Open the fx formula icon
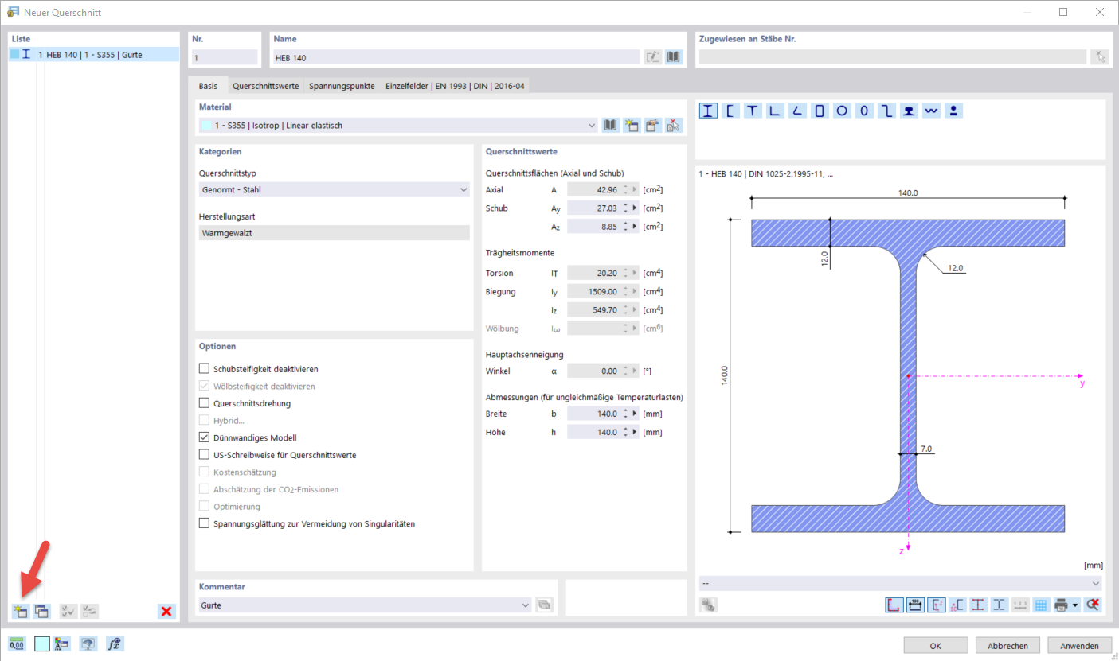 (x=115, y=644)
